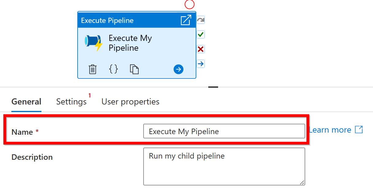Click the properties panel divider handle
Viewport: 373px width, 194px height.
coord(213,87)
